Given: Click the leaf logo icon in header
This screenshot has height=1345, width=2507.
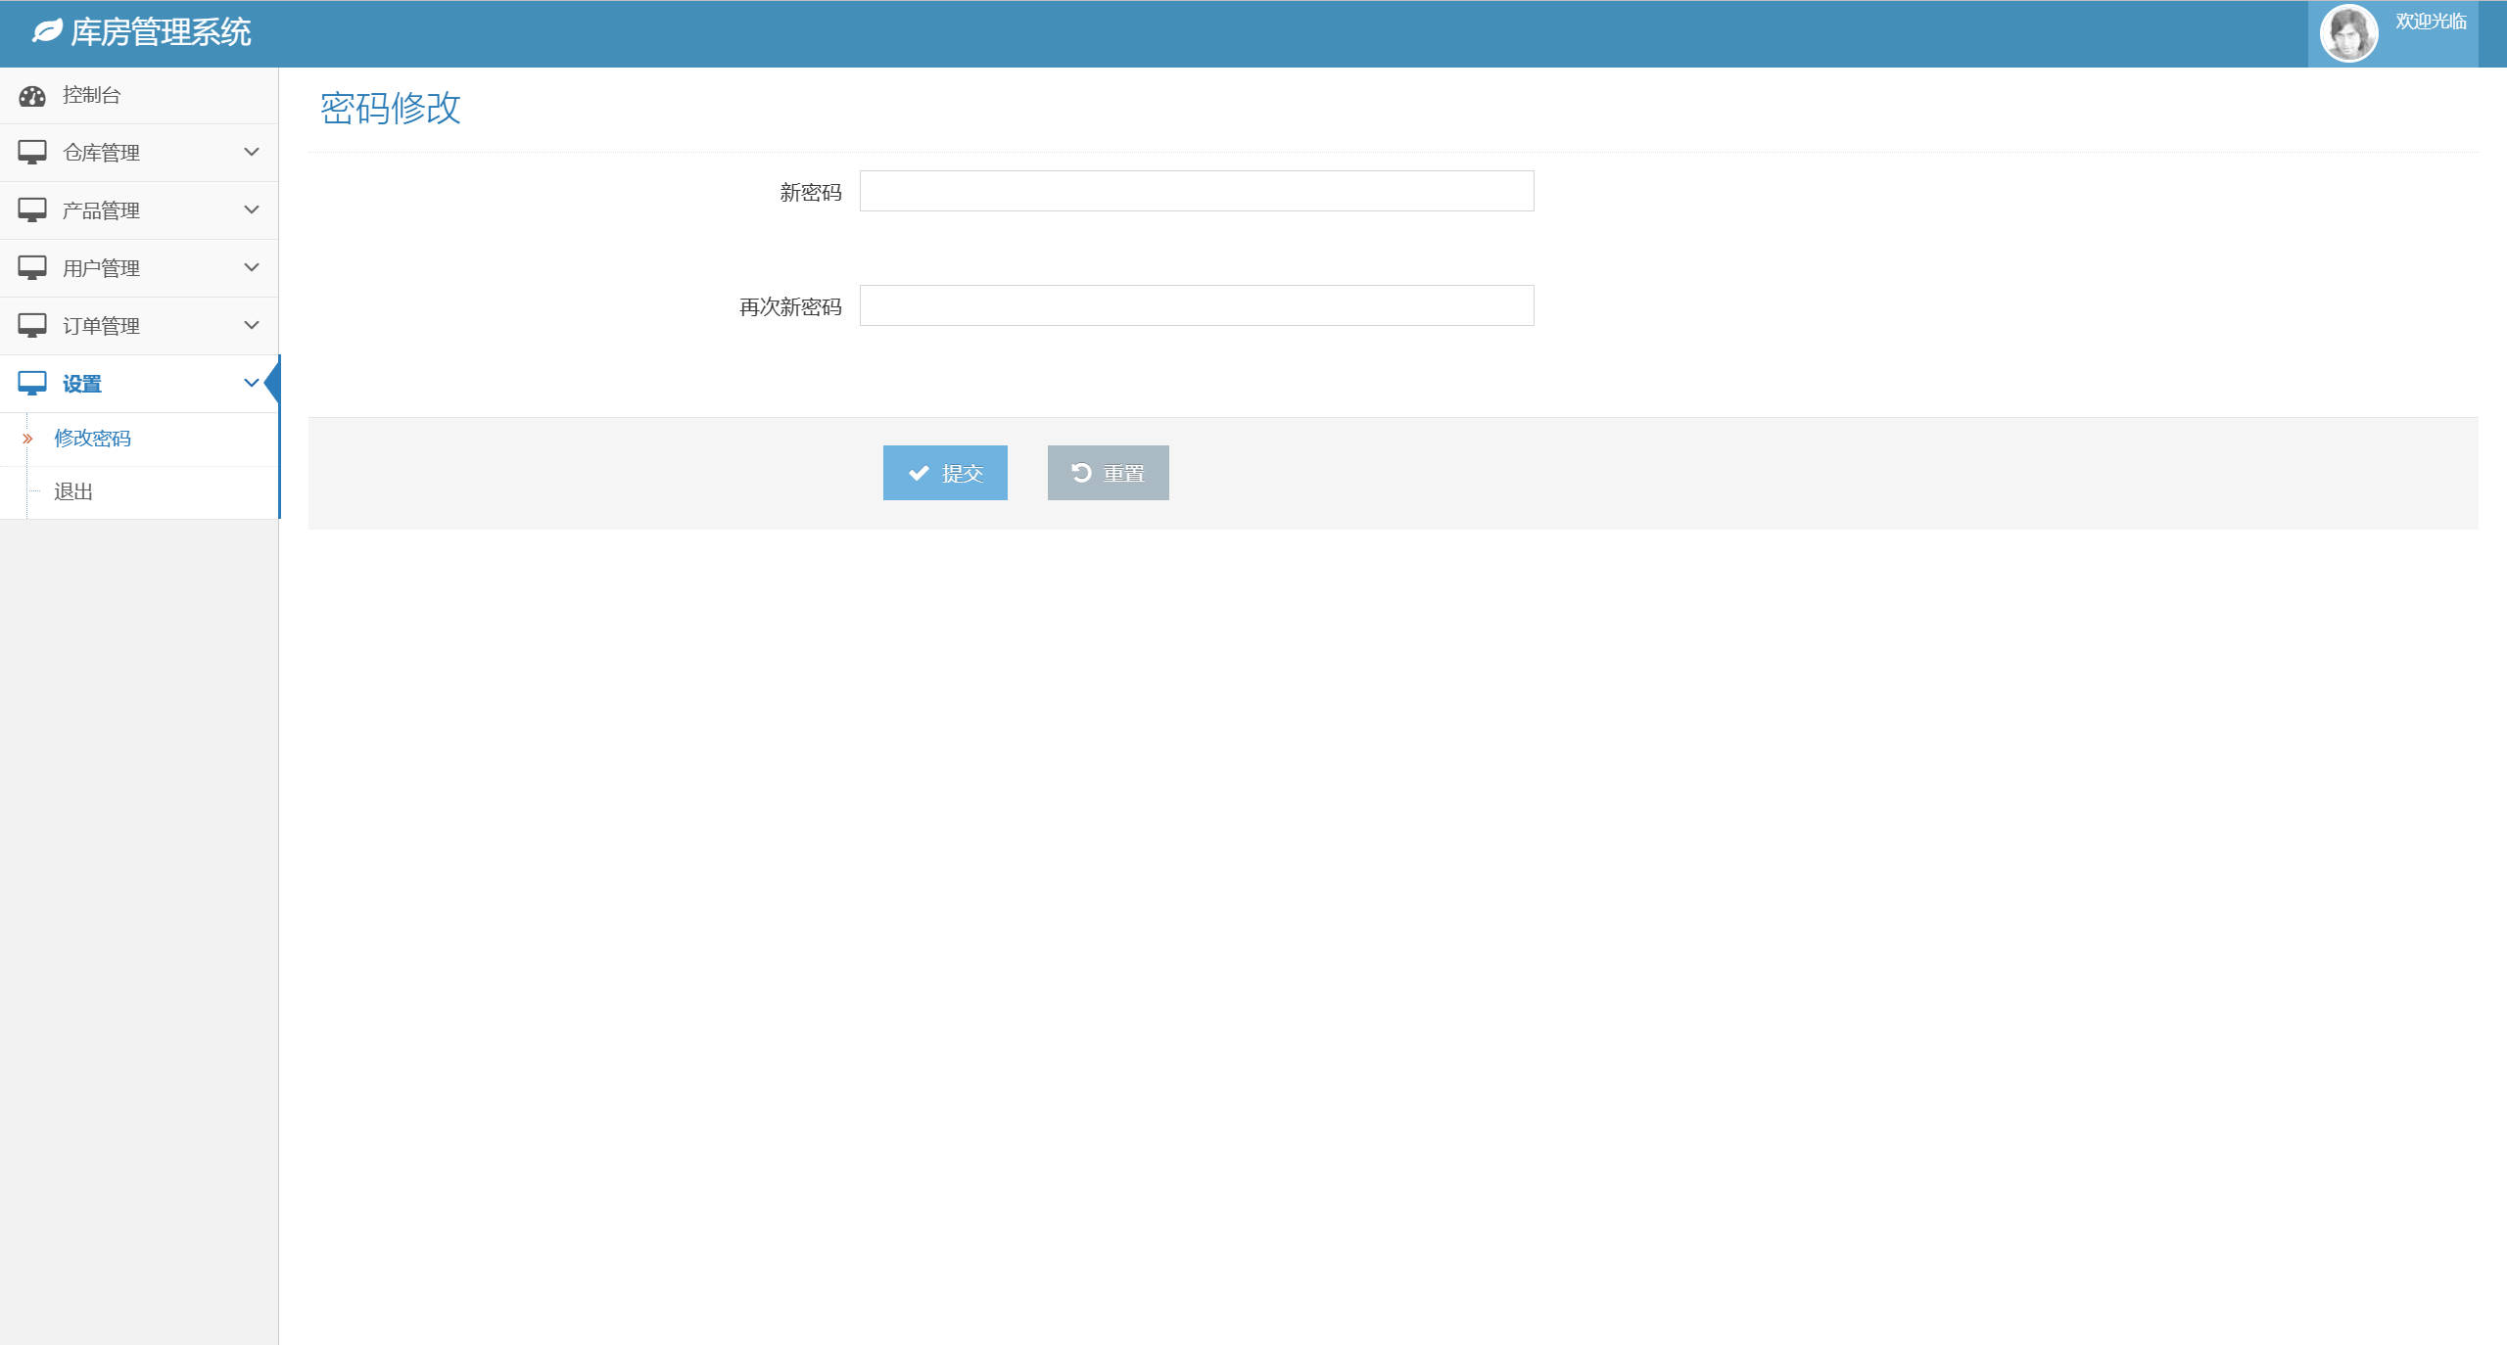Looking at the screenshot, I should pos(47,32).
